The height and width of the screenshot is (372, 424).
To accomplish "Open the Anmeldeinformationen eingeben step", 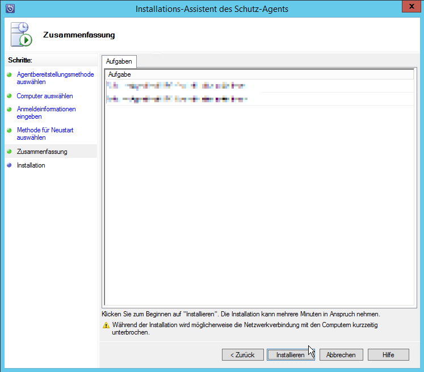I will click(46, 112).
